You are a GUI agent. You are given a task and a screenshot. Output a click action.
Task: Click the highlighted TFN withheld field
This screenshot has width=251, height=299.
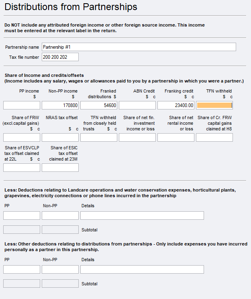[214, 105]
